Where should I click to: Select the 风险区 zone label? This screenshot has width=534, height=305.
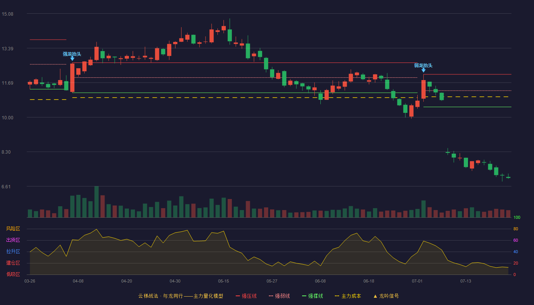pos(13,229)
